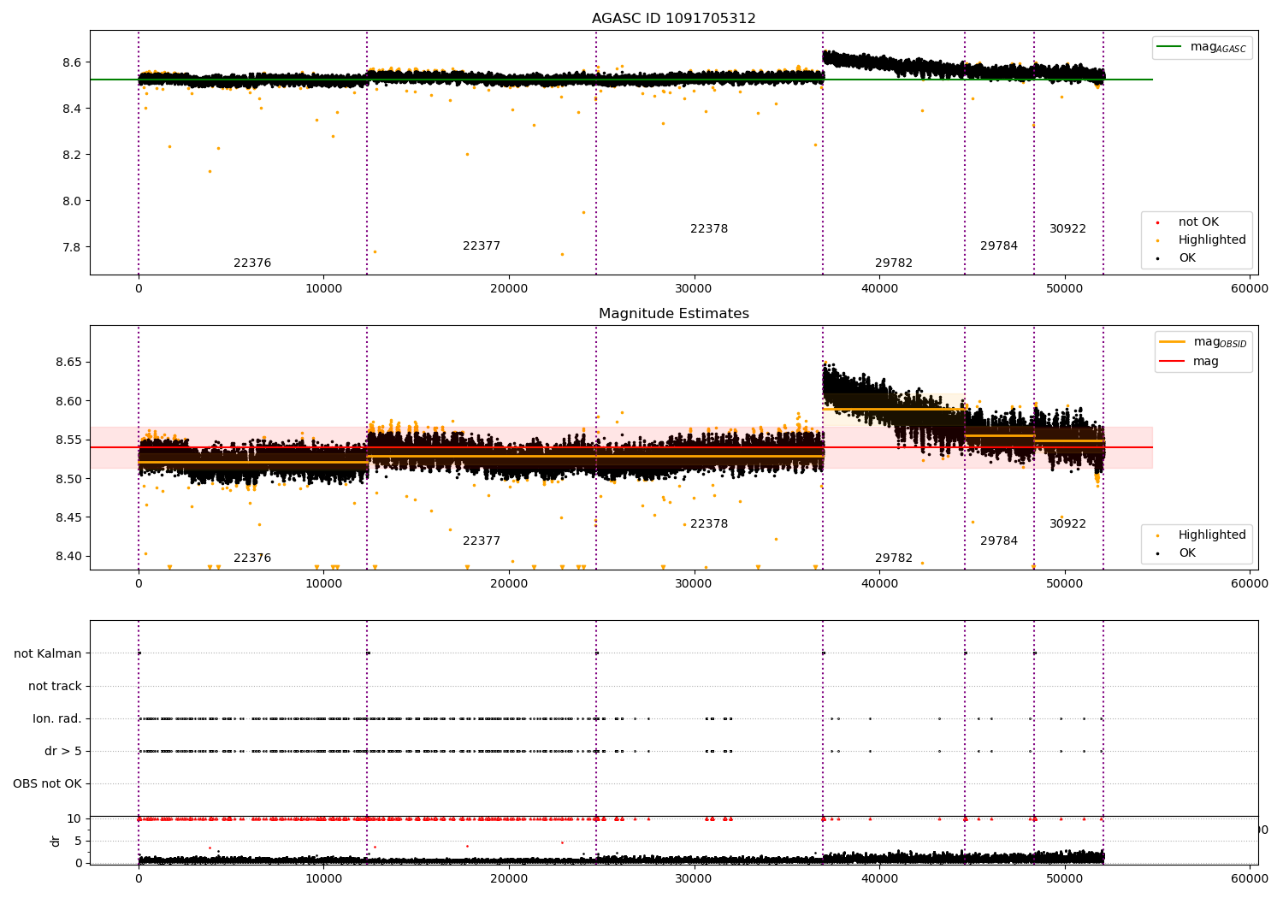Click the red line sample beside 'mag' legend entry

point(1173,362)
